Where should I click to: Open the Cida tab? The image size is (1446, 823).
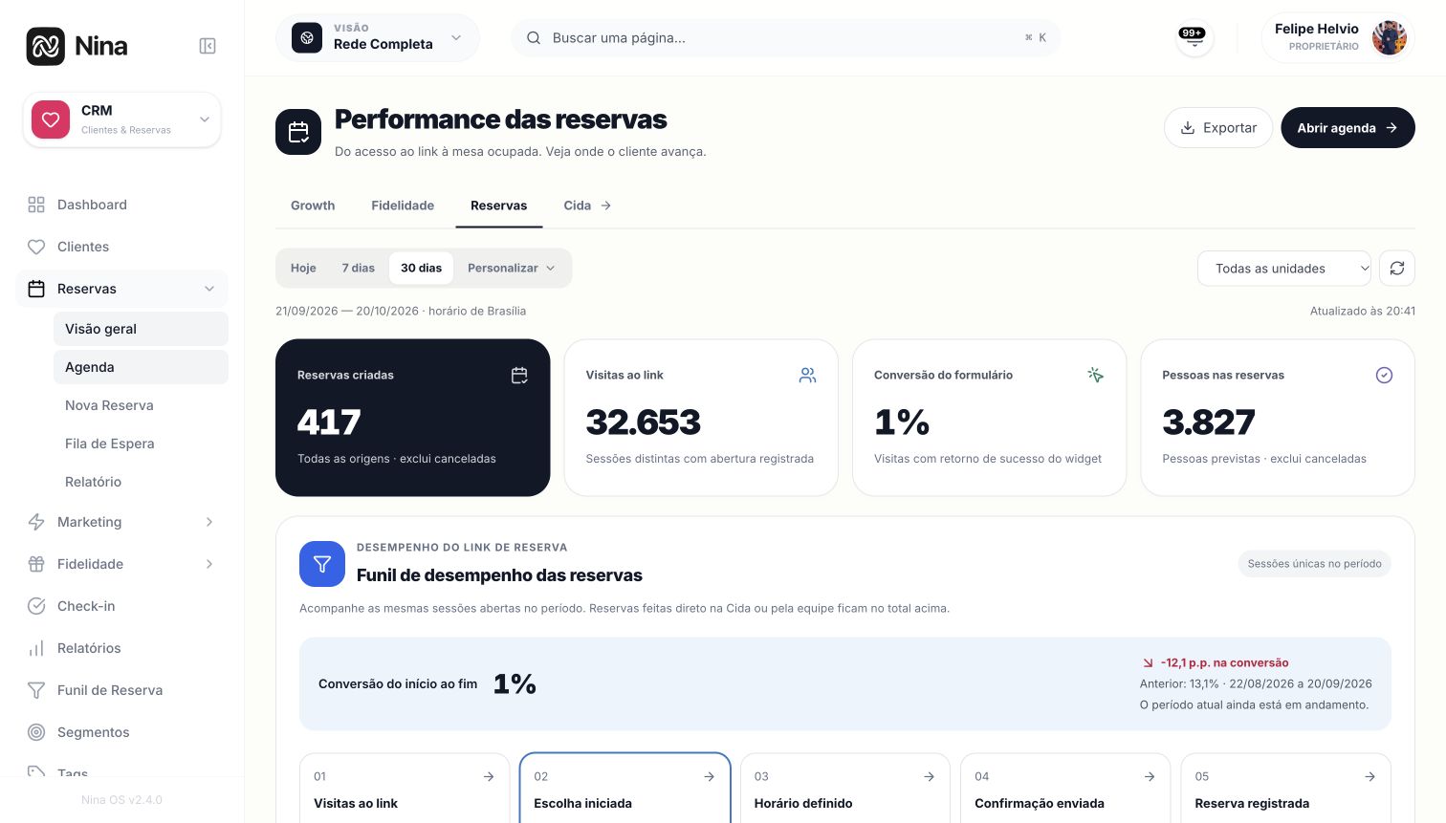tap(587, 206)
